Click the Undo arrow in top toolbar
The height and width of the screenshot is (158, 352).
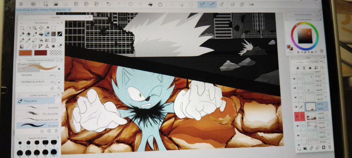[x=108, y=4]
